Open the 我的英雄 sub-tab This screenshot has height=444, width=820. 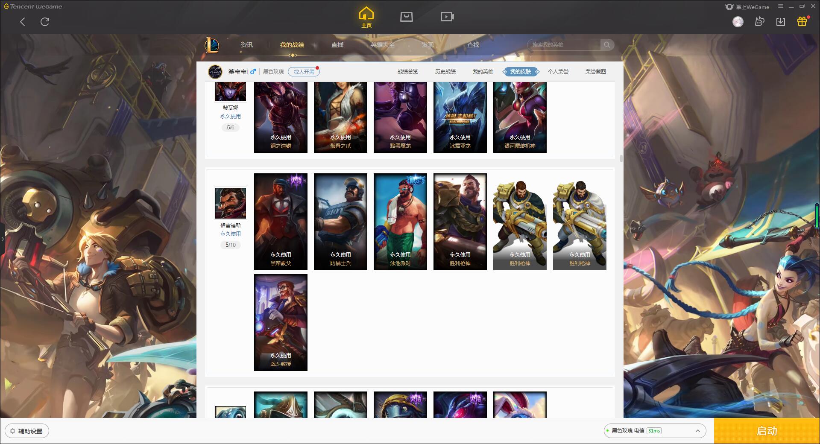[x=483, y=72]
